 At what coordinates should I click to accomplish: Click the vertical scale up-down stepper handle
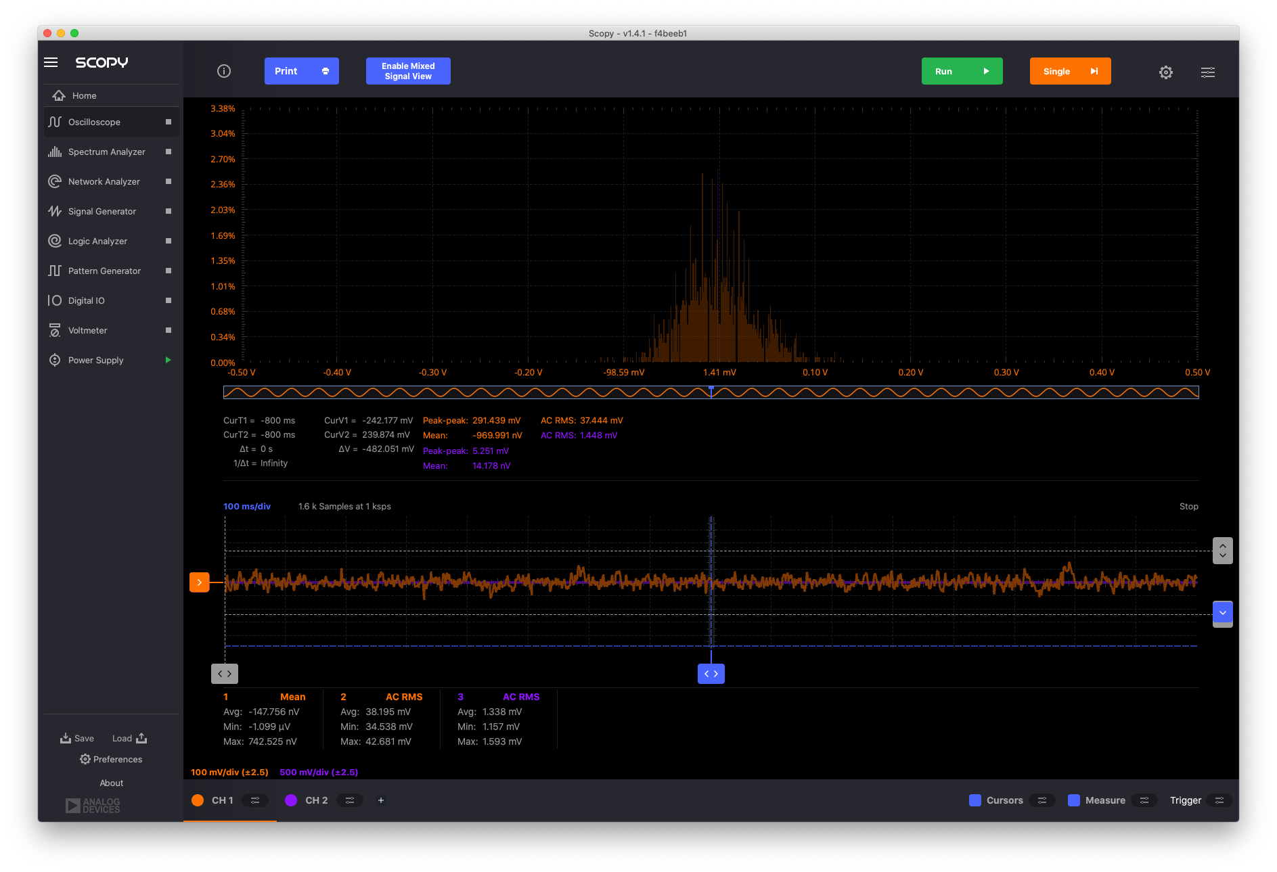1223,551
